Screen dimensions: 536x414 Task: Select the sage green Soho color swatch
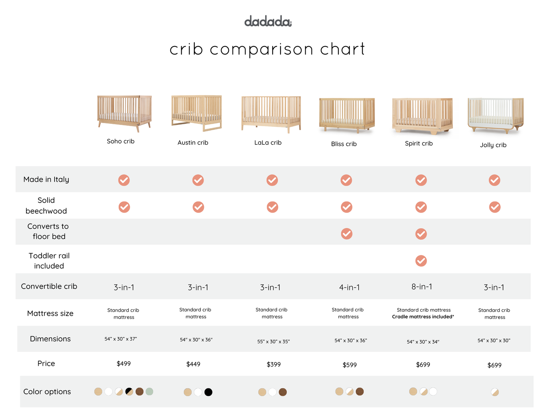(149, 391)
